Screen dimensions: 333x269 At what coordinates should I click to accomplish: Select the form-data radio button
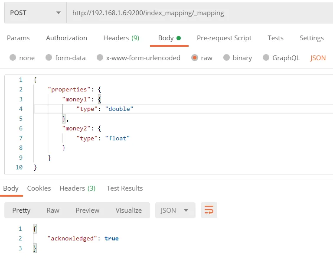click(x=49, y=58)
